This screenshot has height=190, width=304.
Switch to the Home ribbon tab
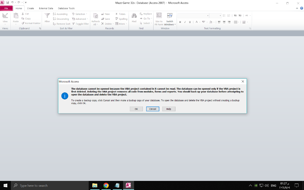19,8
